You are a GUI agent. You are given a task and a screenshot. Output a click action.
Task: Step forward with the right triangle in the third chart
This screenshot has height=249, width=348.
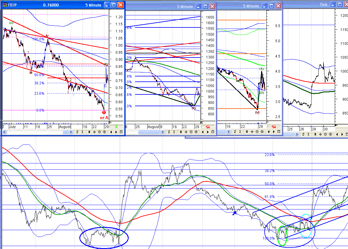274,132
